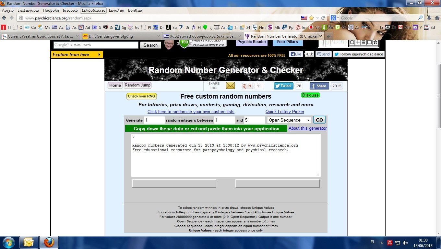Click the volume speaker icon in system tray
441x249 pixels.
coord(405,243)
